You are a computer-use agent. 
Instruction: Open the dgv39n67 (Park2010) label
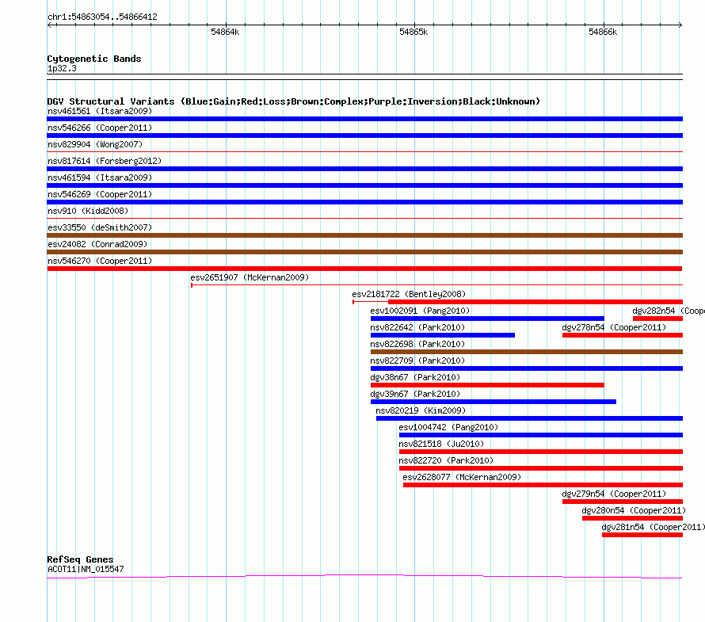click(415, 394)
